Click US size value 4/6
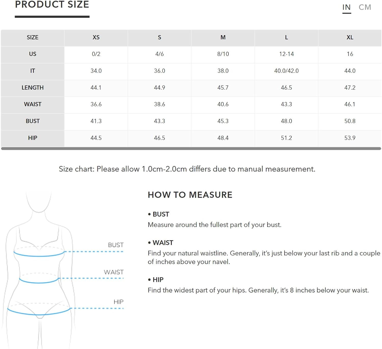 coord(159,54)
